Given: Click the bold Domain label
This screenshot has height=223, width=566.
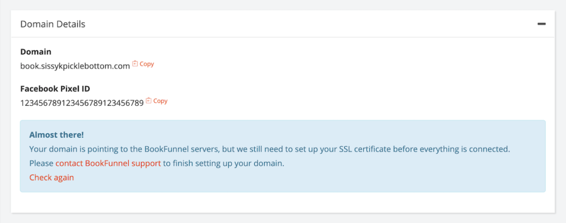Looking at the screenshot, I should click(x=36, y=52).
